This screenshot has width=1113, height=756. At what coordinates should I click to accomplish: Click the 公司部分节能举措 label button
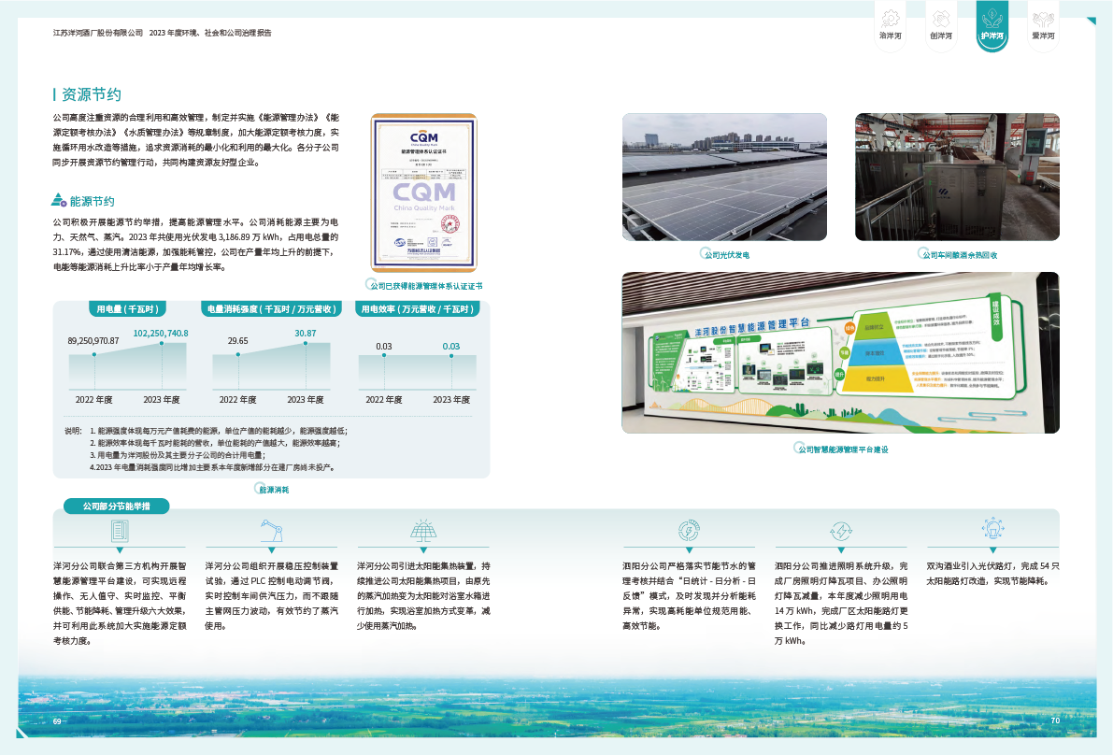point(116,506)
